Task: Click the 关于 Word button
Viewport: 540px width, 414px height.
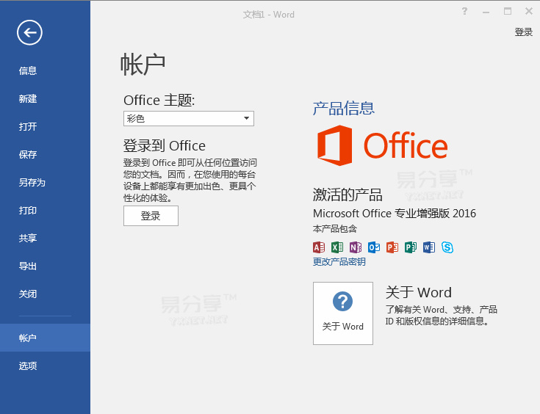Action: tap(343, 313)
